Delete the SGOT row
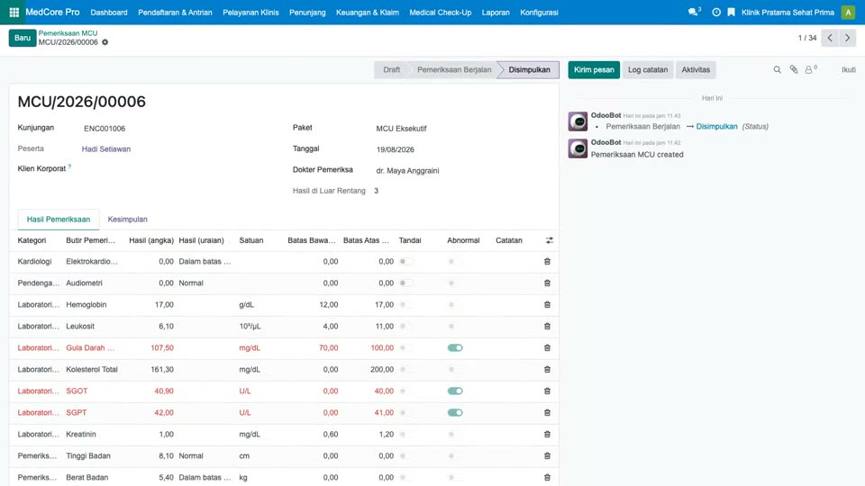The image size is (865, 486). [547, 391]
